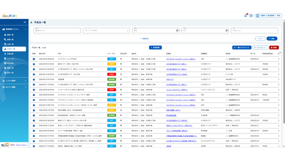
Task: Expand the 詳細検索 advanced search section
Action: click(144, 39)
